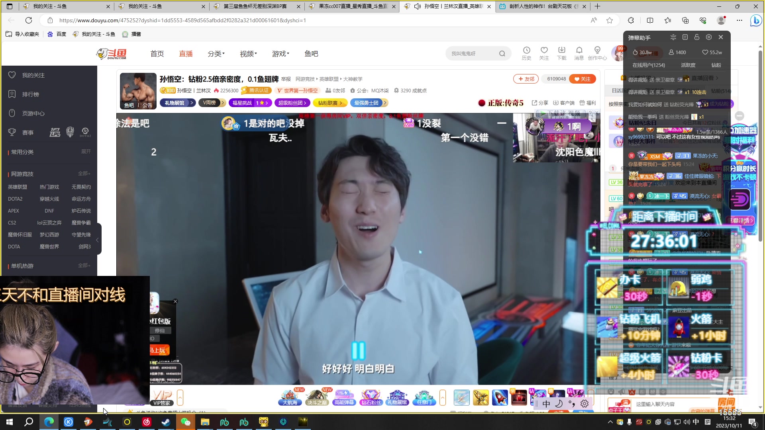Open File Explorer from the taskbar
The width and height of the screenshot is (765, 430).
[x=205, y=422]
